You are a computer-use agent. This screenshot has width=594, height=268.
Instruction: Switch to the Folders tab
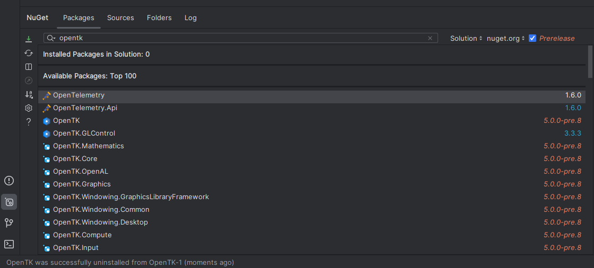pos(159,18)
